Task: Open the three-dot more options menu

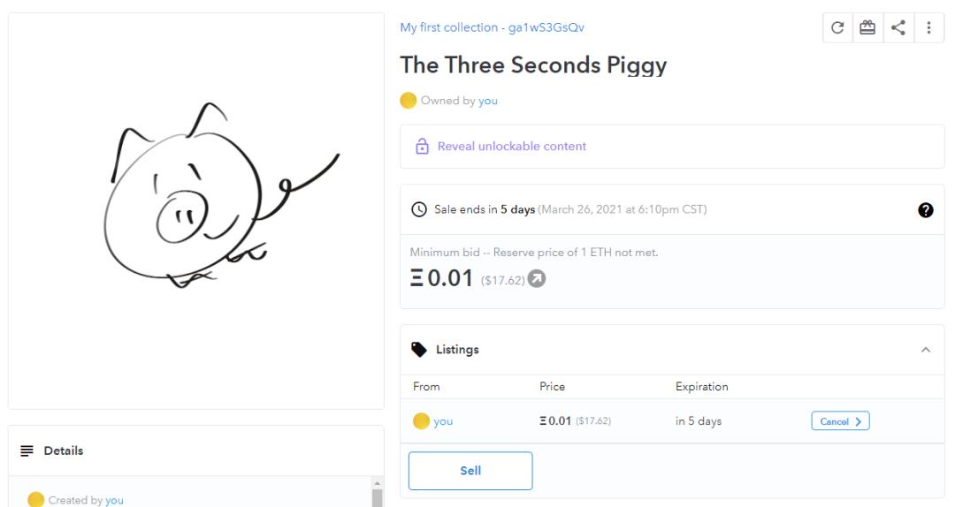Action: pyautogui.click(x=928, y=28)
